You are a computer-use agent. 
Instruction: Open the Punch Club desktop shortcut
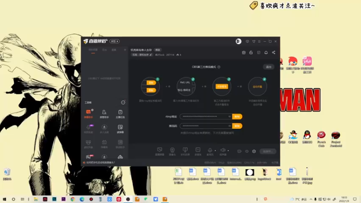(x=321, y=139)
